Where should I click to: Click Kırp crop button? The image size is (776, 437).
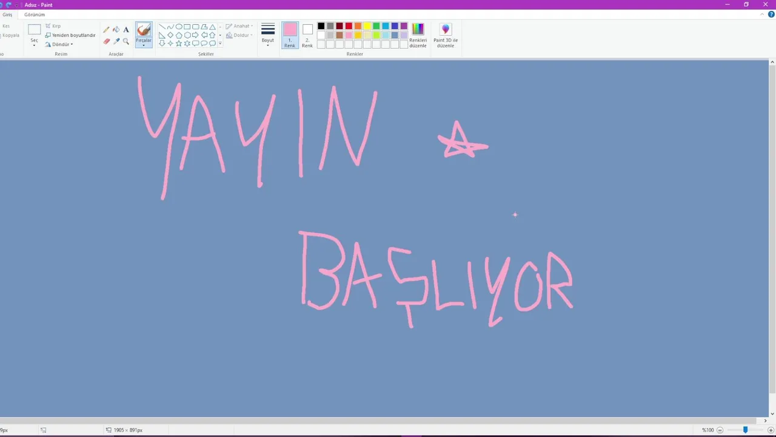pyautogui.click(x=53, y=26)
